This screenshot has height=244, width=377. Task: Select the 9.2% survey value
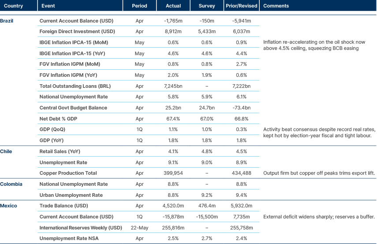[x=207, y=195]
